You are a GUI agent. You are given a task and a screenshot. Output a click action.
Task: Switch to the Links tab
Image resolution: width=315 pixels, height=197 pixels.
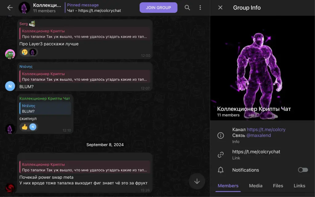[299, 186]
